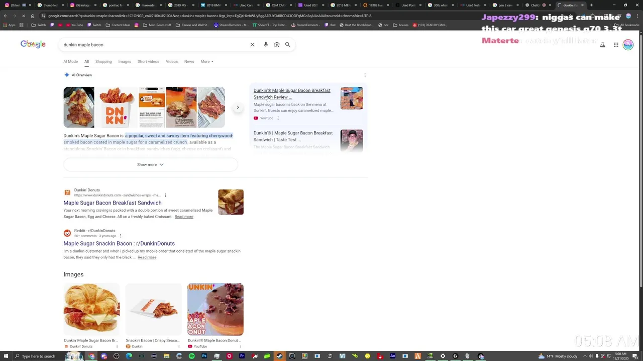This screenshot has width=643, height=361.
Task: Open a new browser tab
Action: pos(591,5)
